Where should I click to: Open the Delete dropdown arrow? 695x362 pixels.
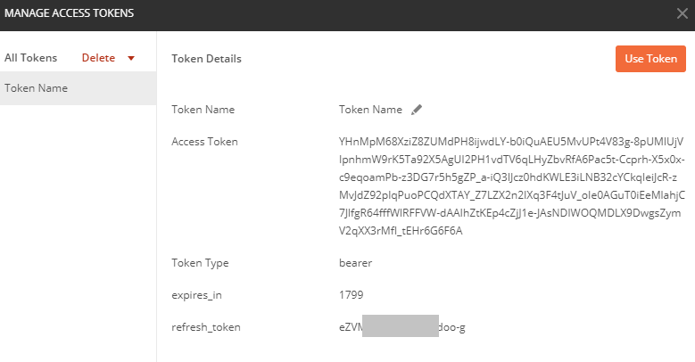tap(131, 58)
